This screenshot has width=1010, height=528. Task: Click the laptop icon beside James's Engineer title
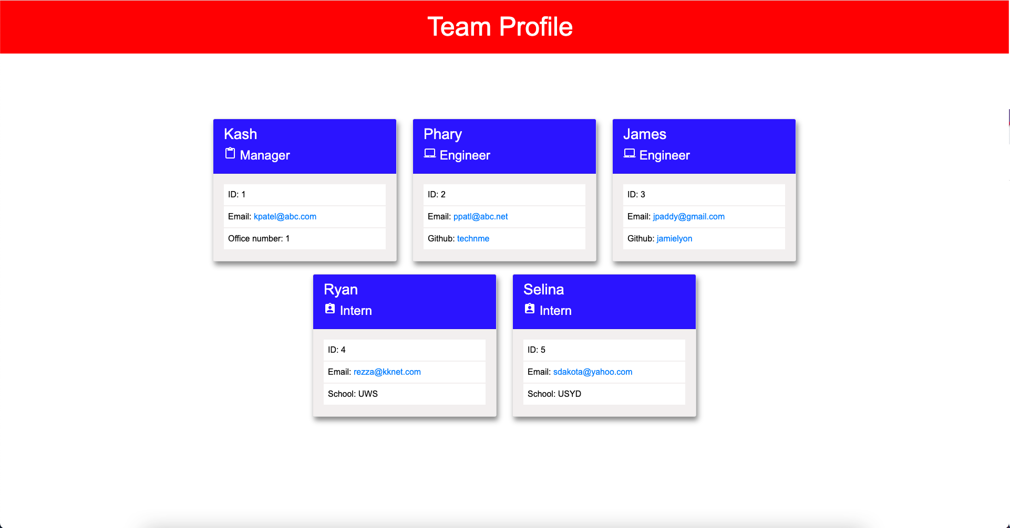[629, 153]
